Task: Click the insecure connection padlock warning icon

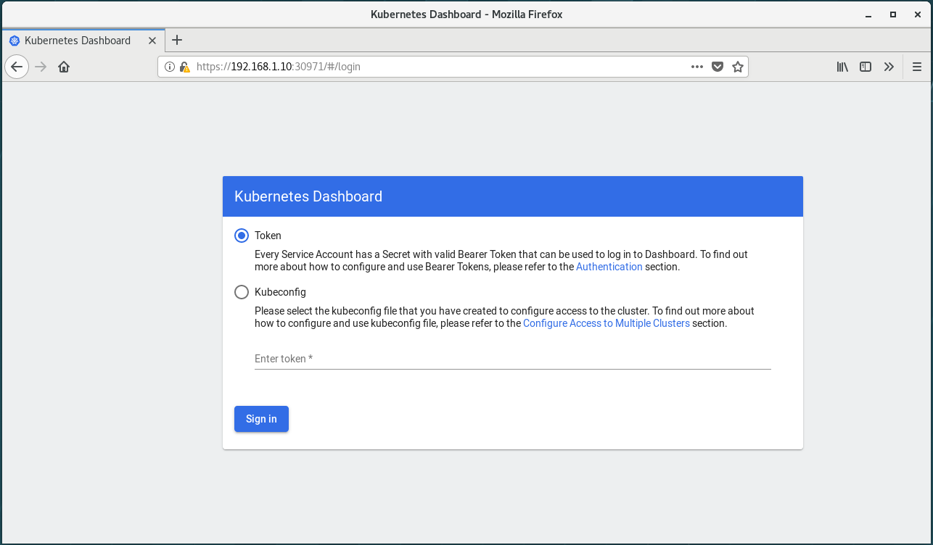Action: tap(184, 67)
